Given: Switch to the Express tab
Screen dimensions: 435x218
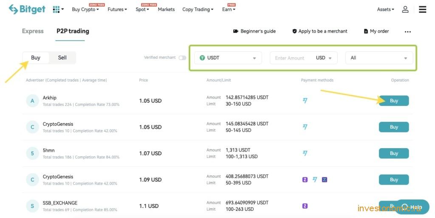Looking at the screenshot, I should [x=33, y=31].
